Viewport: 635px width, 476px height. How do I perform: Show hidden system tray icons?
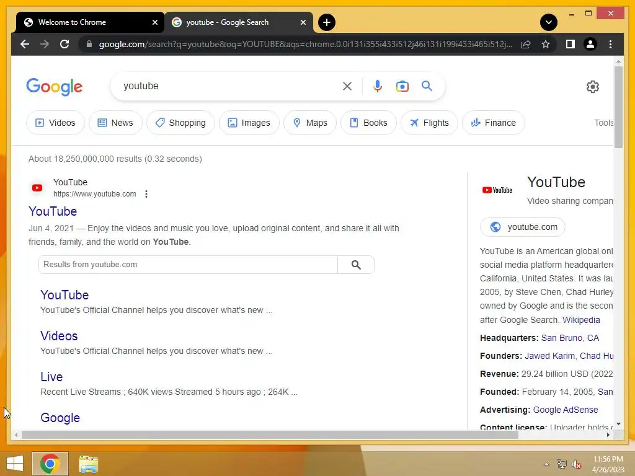coord(546,464)
